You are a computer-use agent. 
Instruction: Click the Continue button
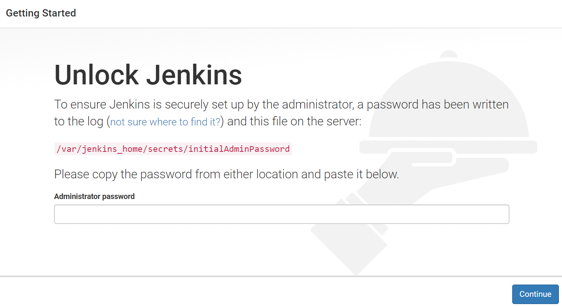click(535, 294)
